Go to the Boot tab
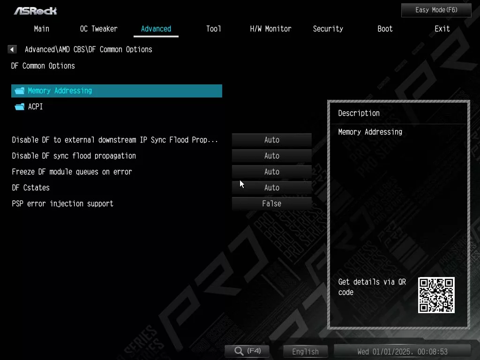The width and height of the screenshot is (480, 360). pyautogui.click(x=385, y=29)
